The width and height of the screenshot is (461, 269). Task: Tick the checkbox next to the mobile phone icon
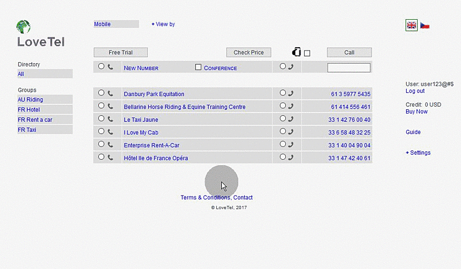pos(307,53)
